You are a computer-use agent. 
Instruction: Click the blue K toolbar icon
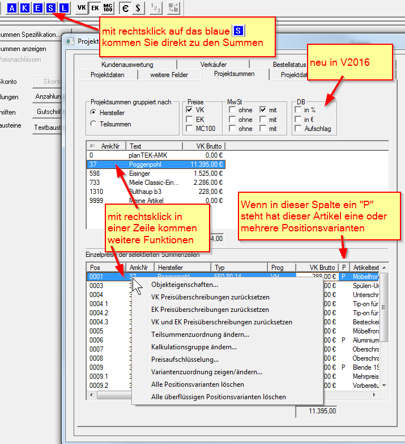click(24, 8)
